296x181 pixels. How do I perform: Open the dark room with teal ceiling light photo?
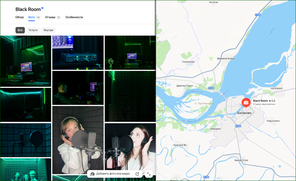26,105
